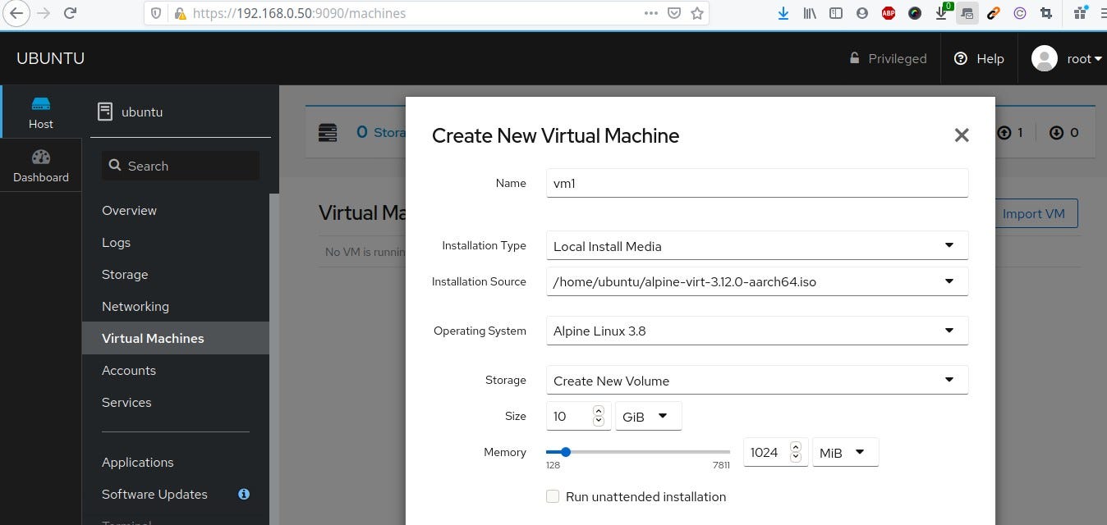Click the purple copyright-symbol extension icon
1107x525 pixels.
1020,13
